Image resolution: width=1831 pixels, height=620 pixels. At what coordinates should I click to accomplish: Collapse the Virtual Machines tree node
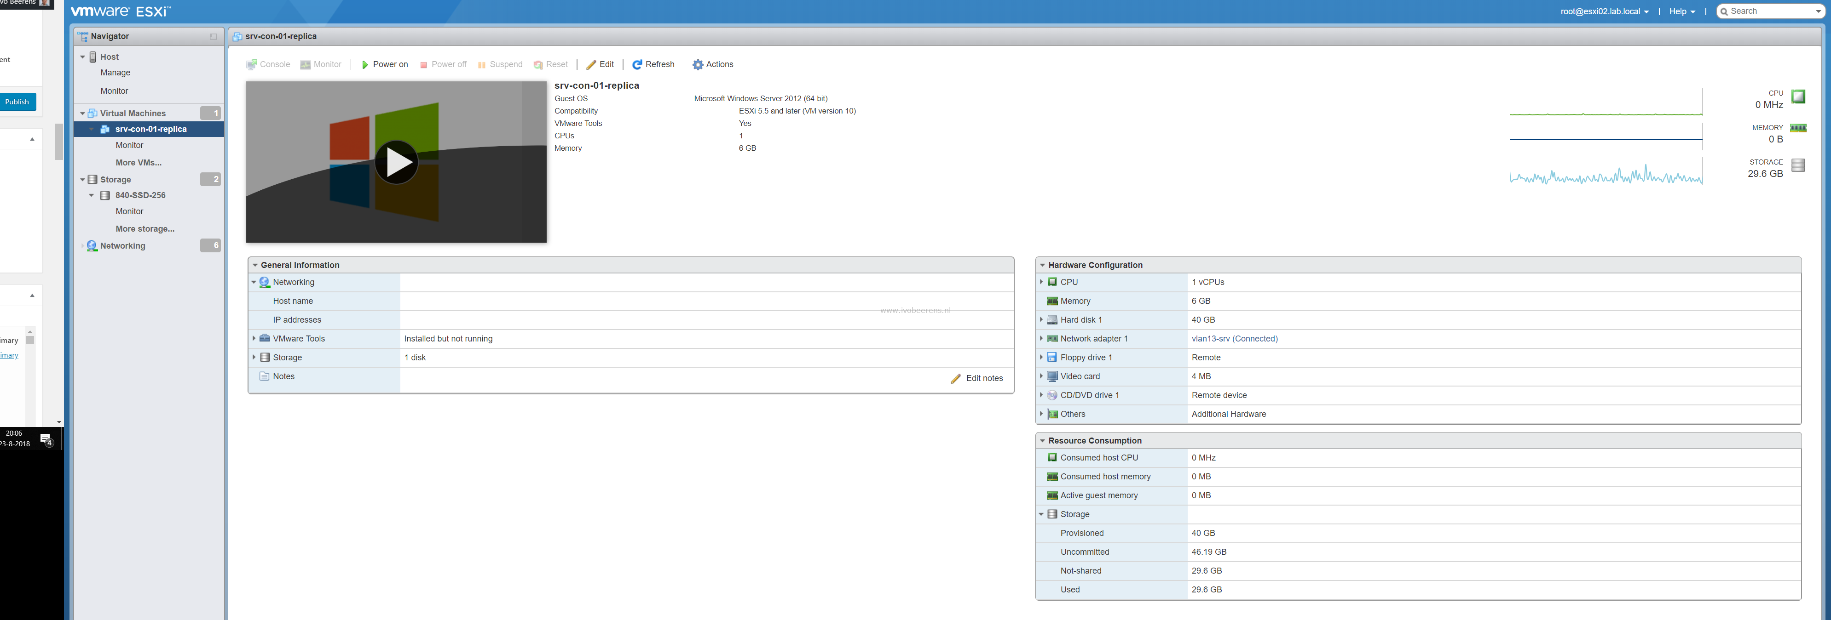pos(82,114)
